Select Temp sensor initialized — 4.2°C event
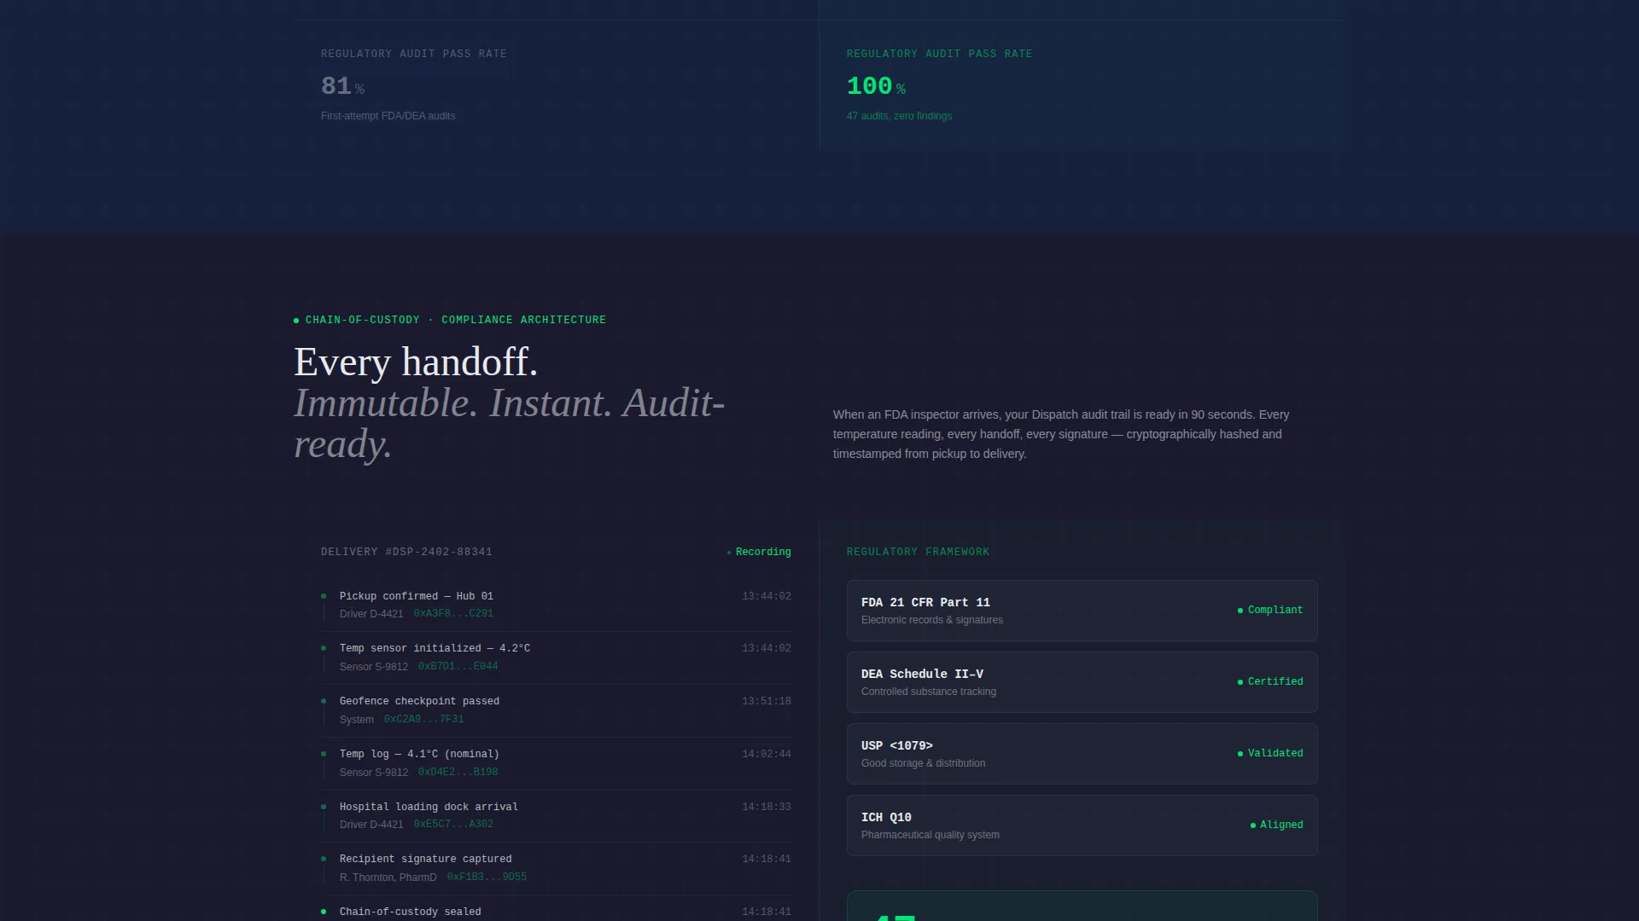Image resolution: width=1639 pixels, height=921 pixels. click(x=557, y=657)
